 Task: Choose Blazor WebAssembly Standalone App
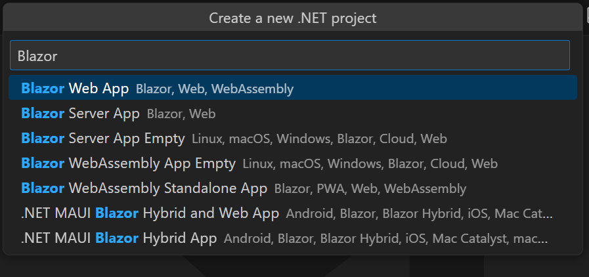pos(144,188)
